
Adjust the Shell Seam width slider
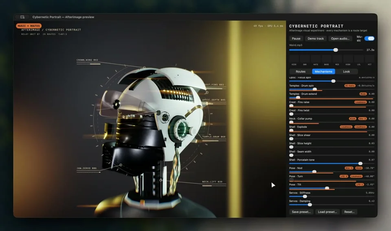pyautogui.click(x=332, y=155)
